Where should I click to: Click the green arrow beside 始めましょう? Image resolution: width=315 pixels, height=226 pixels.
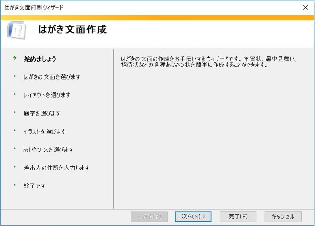pos(15,58)
